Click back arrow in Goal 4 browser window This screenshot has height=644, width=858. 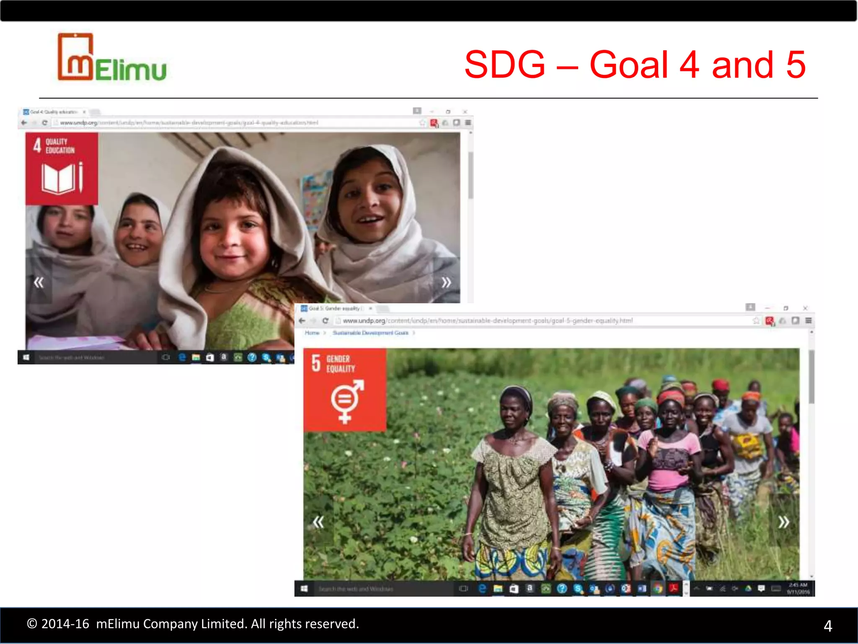click(24, 123)
